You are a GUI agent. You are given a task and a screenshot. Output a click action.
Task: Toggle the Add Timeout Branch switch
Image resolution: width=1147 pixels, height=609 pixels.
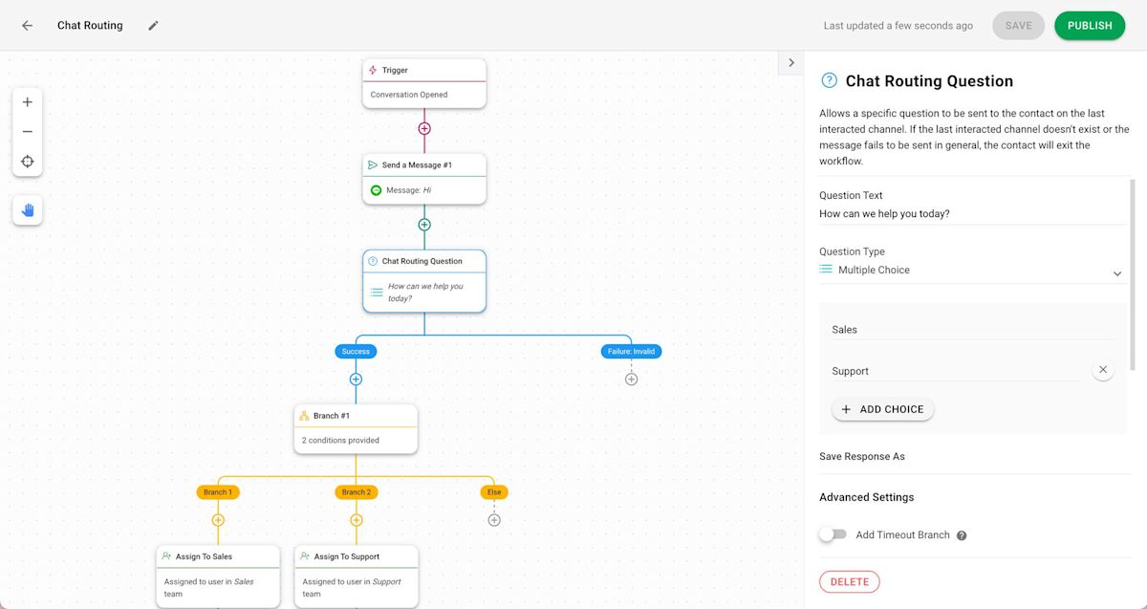pos(833,534)
